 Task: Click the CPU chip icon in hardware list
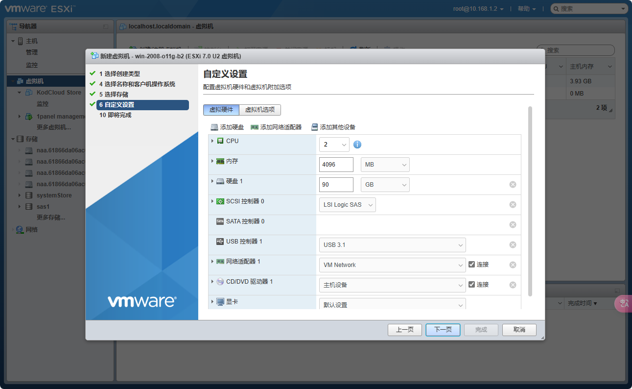(220, 141)
